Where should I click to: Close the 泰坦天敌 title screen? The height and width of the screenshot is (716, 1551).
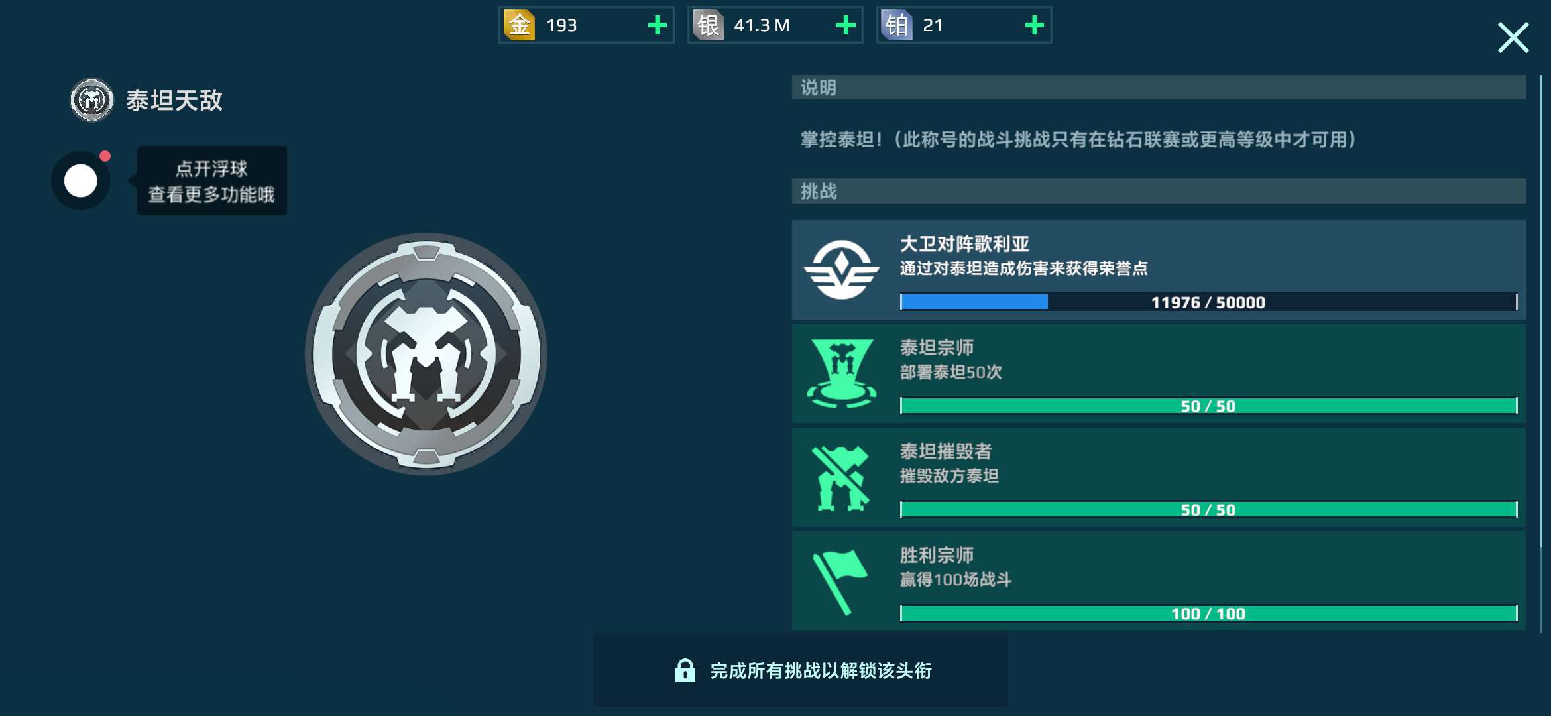1513,37
